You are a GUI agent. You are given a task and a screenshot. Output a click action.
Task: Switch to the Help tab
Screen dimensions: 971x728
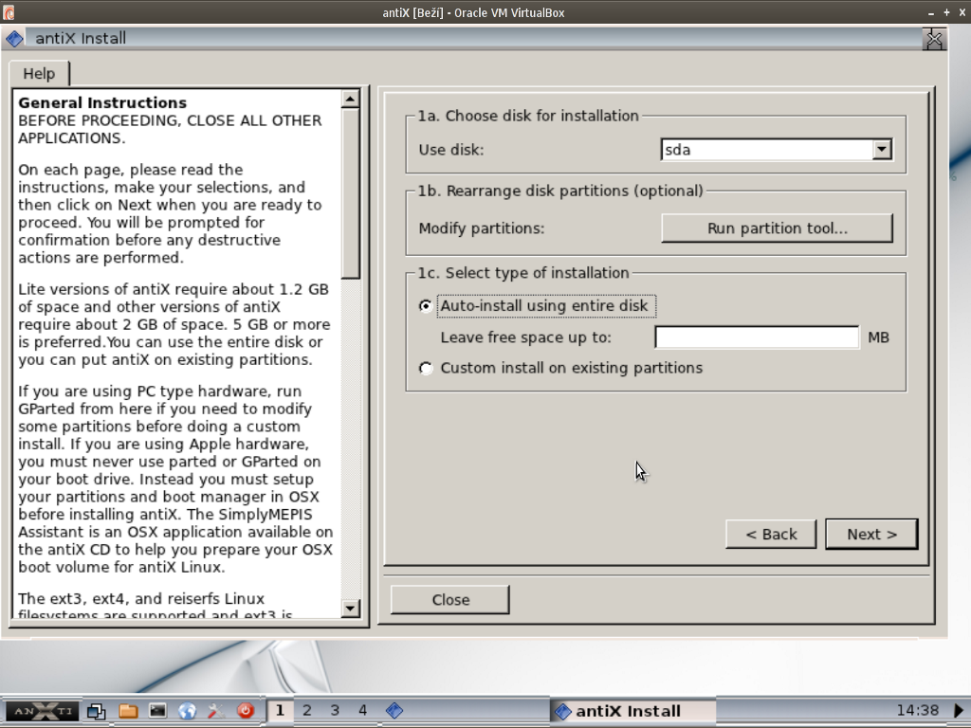[x=39, y=74]
